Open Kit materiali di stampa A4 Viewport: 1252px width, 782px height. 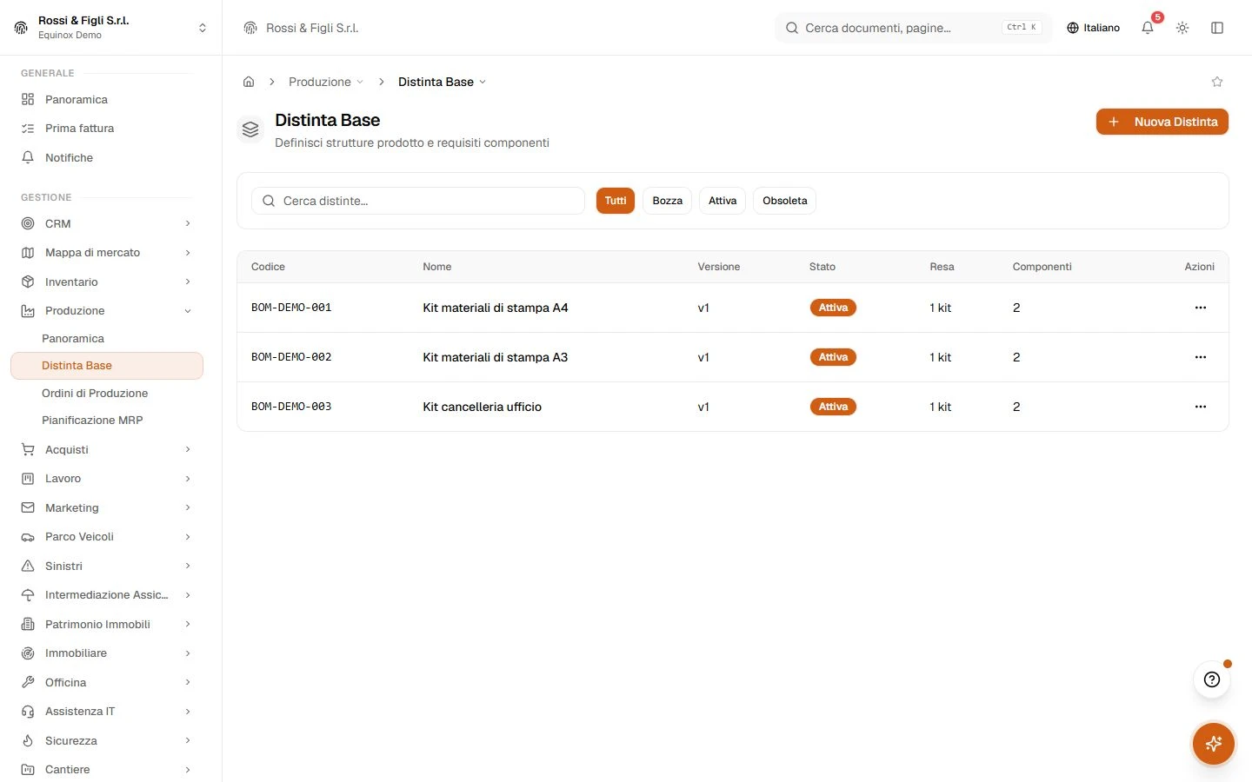pyautogui.click(x=496, y=308)
